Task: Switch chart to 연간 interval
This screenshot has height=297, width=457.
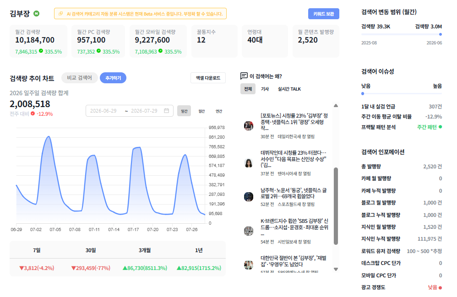Action: click(x=219, y=111)
